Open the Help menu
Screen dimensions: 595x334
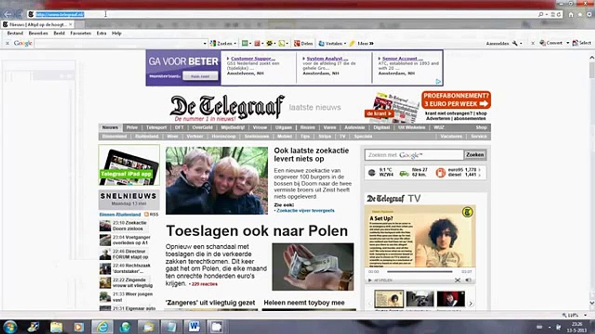click(x=116, y=33)
